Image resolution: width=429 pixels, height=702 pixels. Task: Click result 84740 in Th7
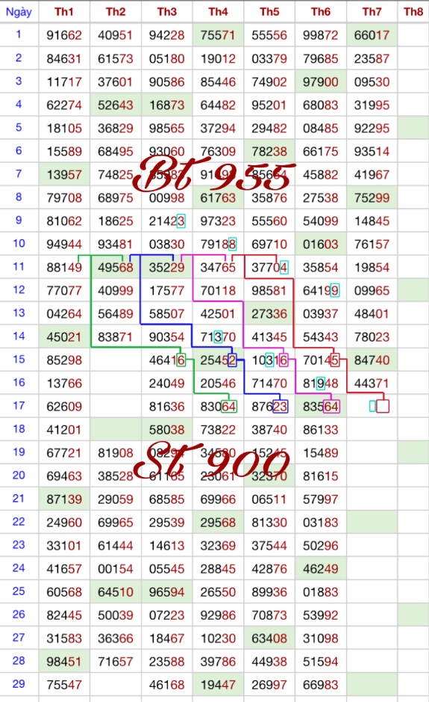pos(372,360)
